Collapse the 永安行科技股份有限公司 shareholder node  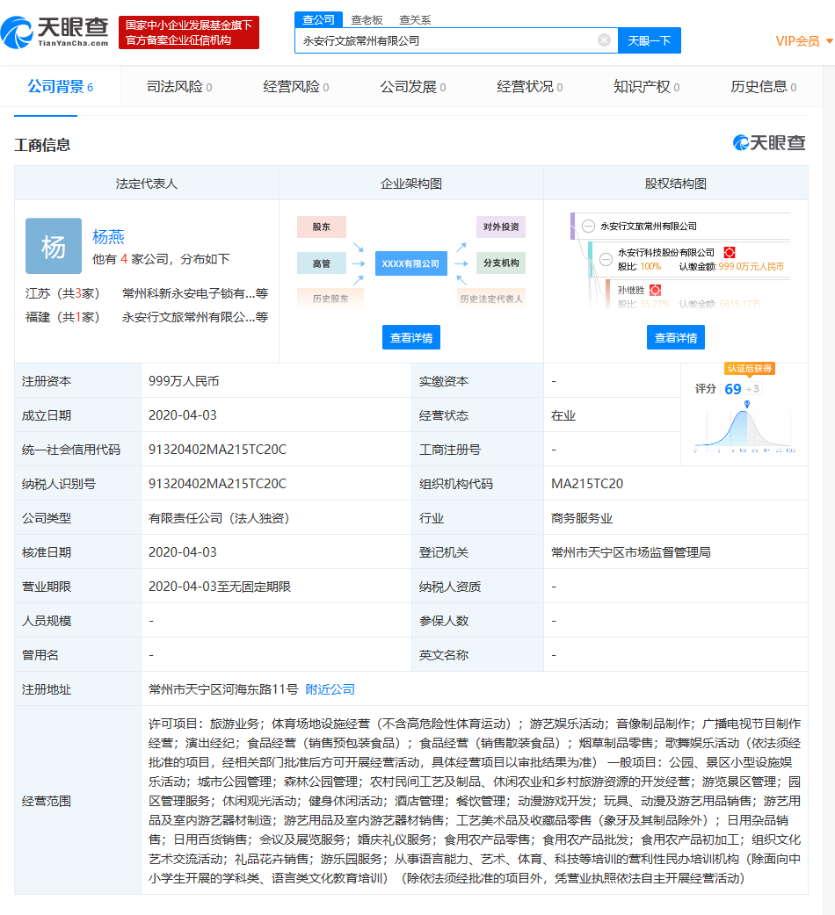click(606, 259)
